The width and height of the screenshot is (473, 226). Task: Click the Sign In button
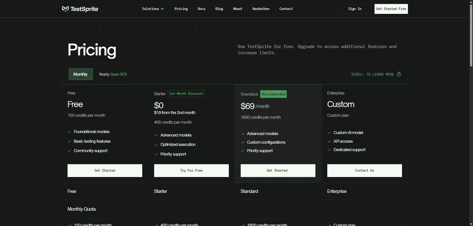pos(354,9)
